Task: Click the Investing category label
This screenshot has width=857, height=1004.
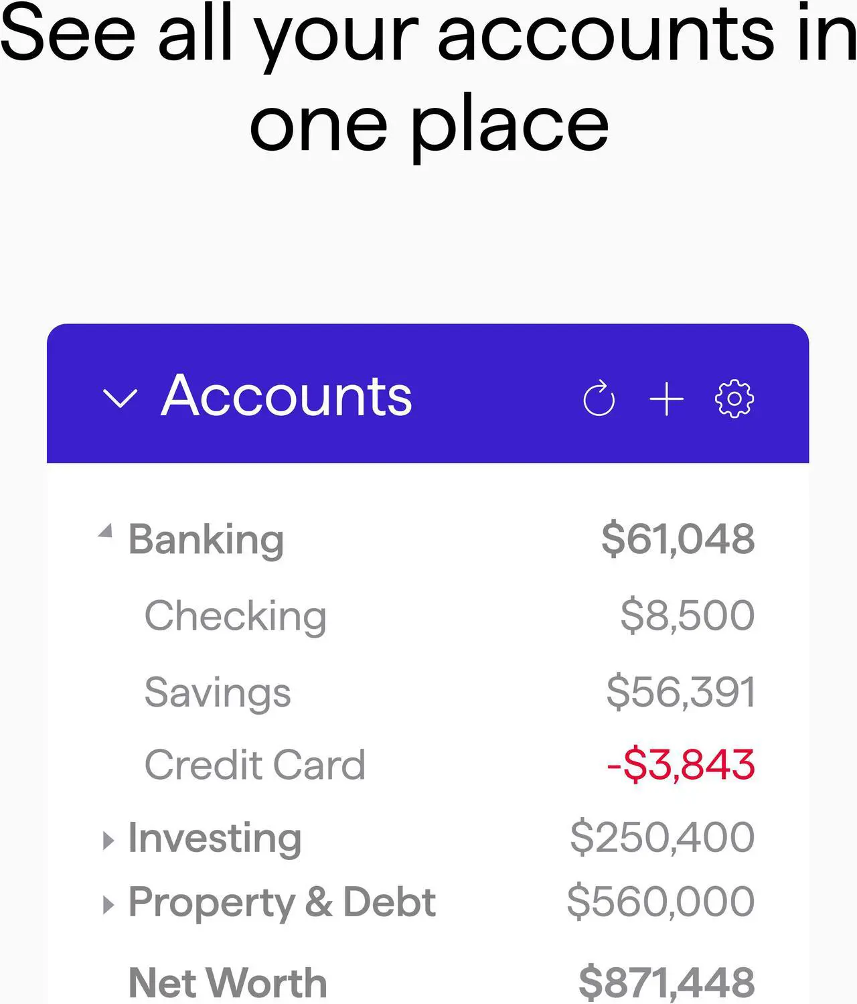Action: pos(215,839)
